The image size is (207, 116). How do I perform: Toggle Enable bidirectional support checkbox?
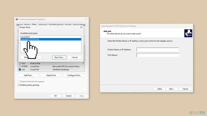coord(18,81)
